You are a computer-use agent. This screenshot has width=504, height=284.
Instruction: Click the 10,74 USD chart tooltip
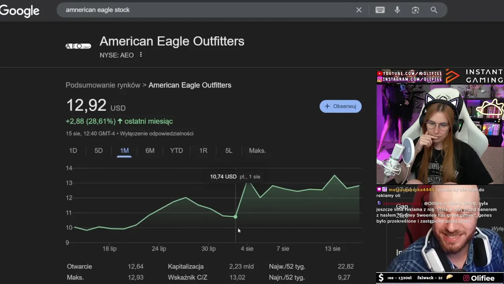235,177
